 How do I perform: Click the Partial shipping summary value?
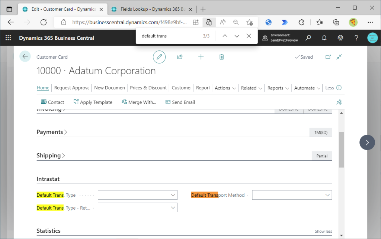click(x=322, y=156)
